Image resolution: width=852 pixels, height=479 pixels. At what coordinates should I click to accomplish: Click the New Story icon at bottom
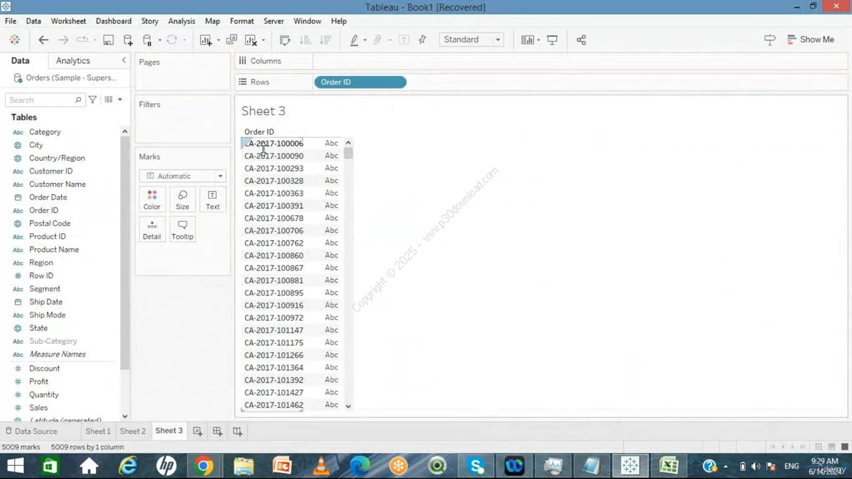238,431
